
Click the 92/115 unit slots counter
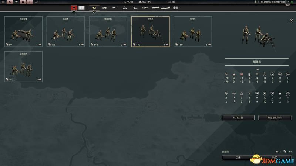pyautogui.click(x=145, y=2)
